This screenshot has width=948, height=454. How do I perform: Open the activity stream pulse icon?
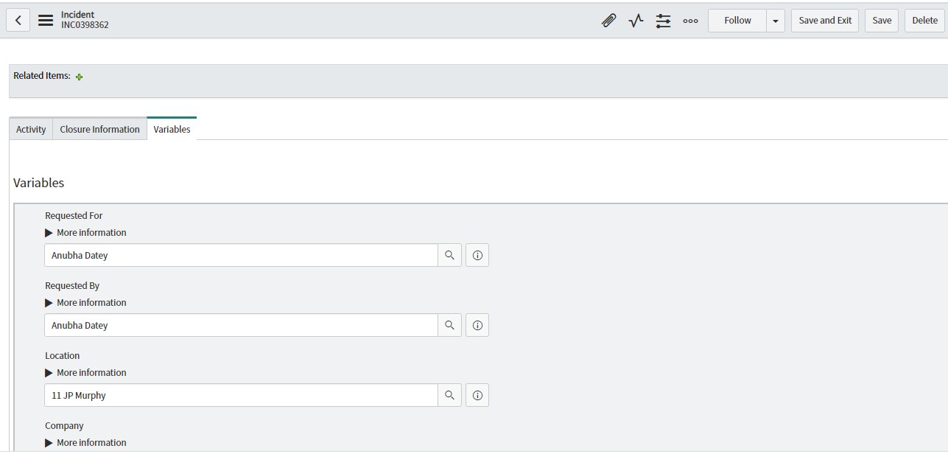coord(636,21)
